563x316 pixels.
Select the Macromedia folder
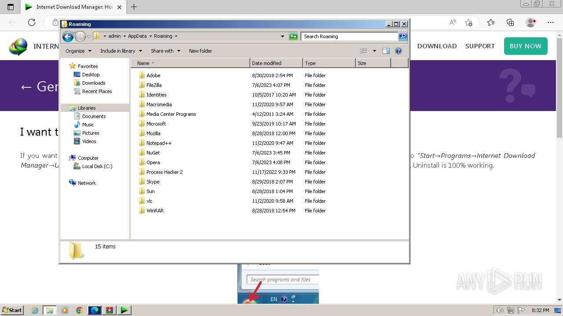(159, 104)
